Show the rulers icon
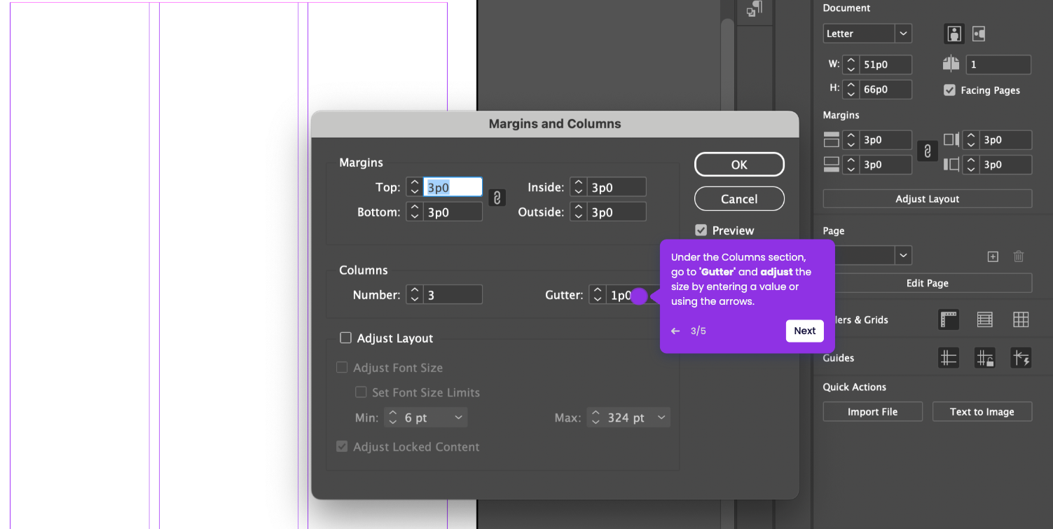The image size is (1053, 529). [x=949, y=320]
